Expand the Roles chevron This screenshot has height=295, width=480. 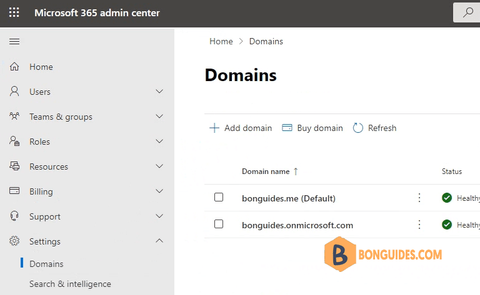pyautogui.click(x=159, y=141)
